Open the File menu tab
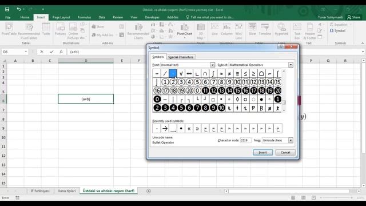Viewport: 366px width, 206px height. pos(7,17)
